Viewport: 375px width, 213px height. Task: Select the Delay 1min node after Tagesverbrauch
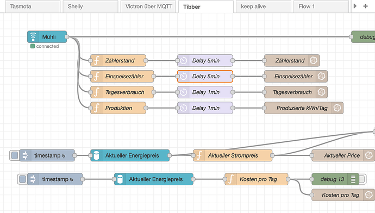tap(205, 92)
